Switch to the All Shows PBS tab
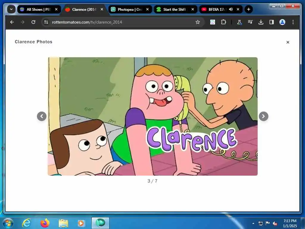The image size is (305, 229). pos(39,9)
